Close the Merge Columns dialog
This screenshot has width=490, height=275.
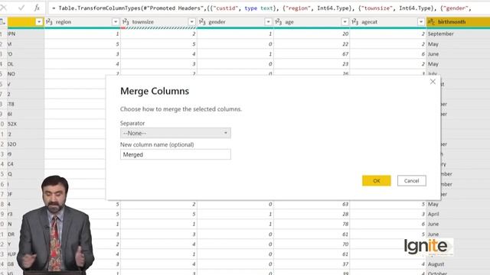pyautogui.click(x=433, y=82)
